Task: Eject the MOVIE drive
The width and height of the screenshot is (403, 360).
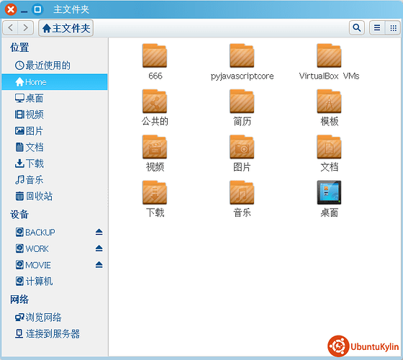Action: pos(99,265)
